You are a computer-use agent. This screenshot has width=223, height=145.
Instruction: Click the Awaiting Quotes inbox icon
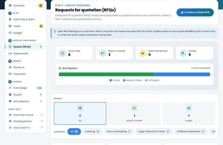pos(143,53)
